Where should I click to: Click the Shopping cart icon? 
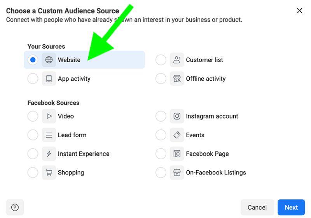point(49,173)
